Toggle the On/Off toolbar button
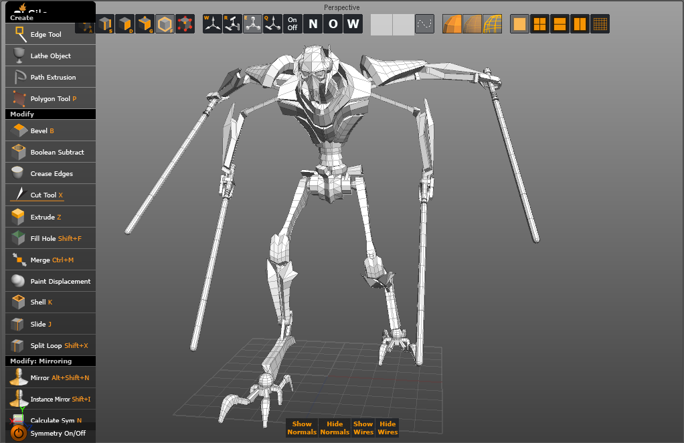684x443 pixels. click(x=292, y=23)
